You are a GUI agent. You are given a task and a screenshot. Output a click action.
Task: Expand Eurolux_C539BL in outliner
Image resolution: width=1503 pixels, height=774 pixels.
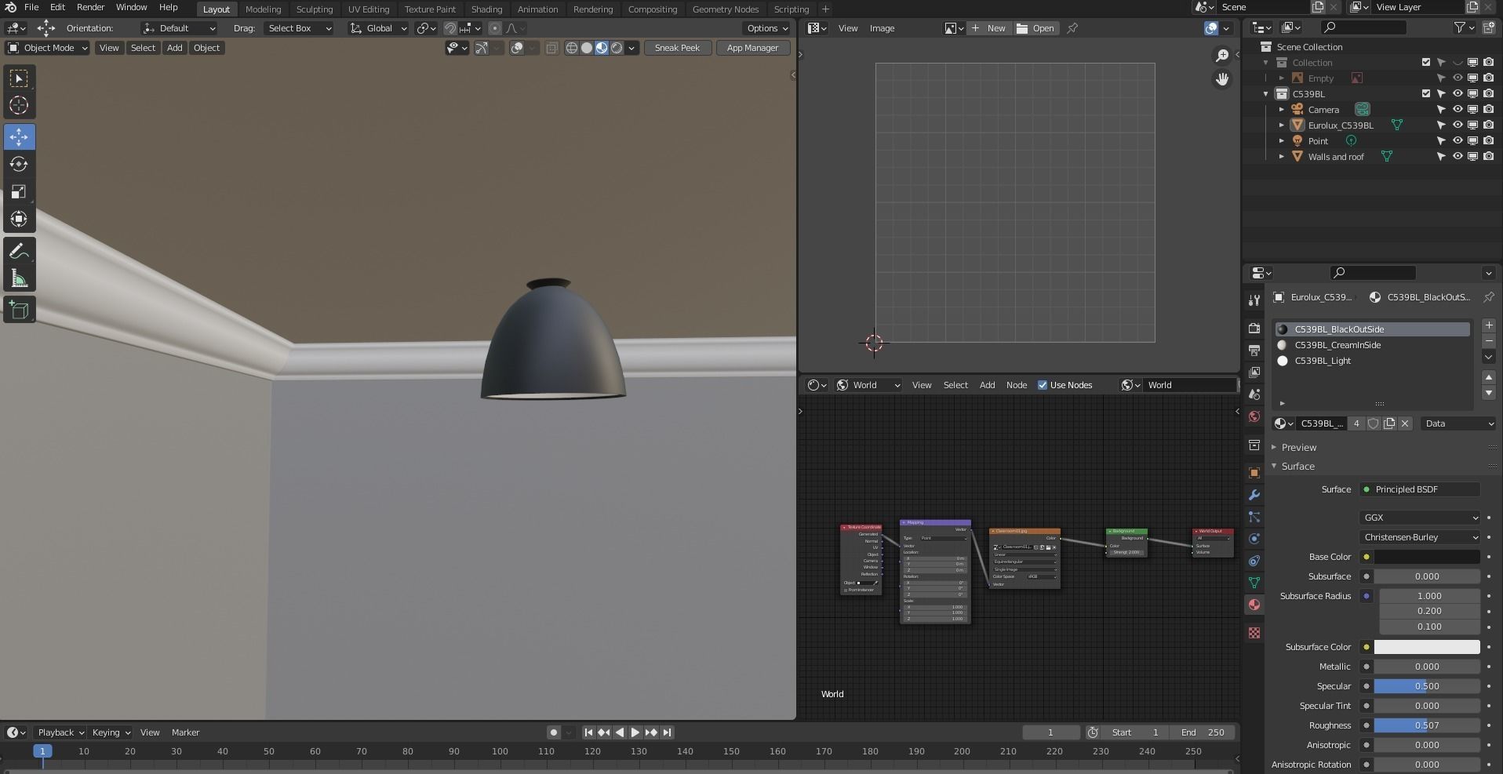pyautogui.click(x=1282, y=125)
